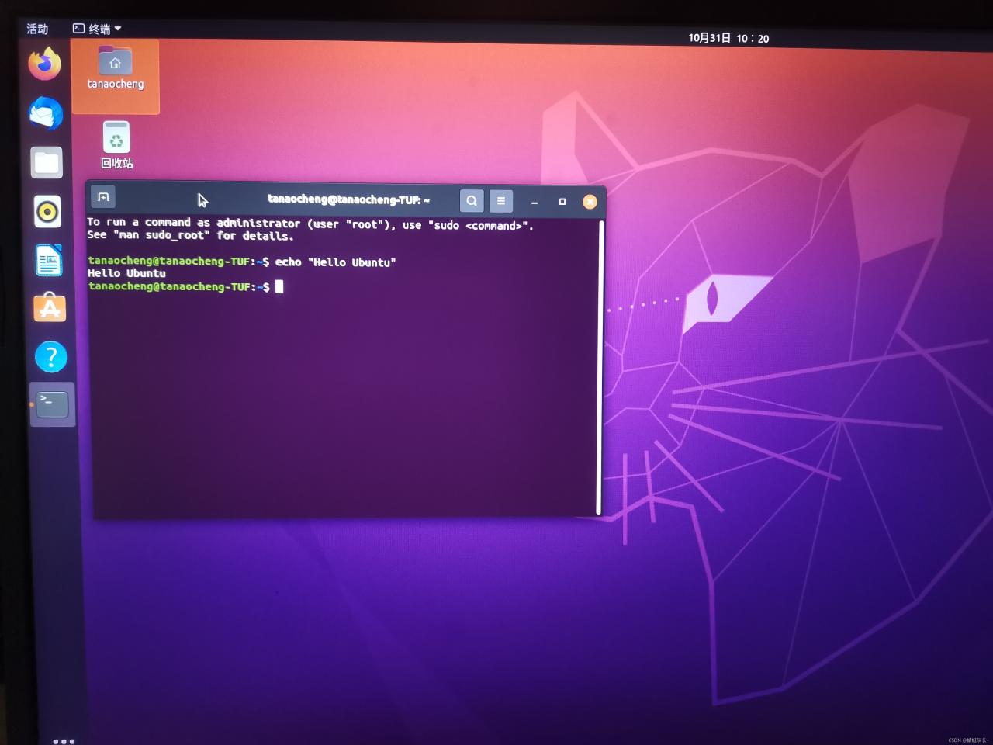Select the 回收站 trash icon on desktop

tap(116, 145)
